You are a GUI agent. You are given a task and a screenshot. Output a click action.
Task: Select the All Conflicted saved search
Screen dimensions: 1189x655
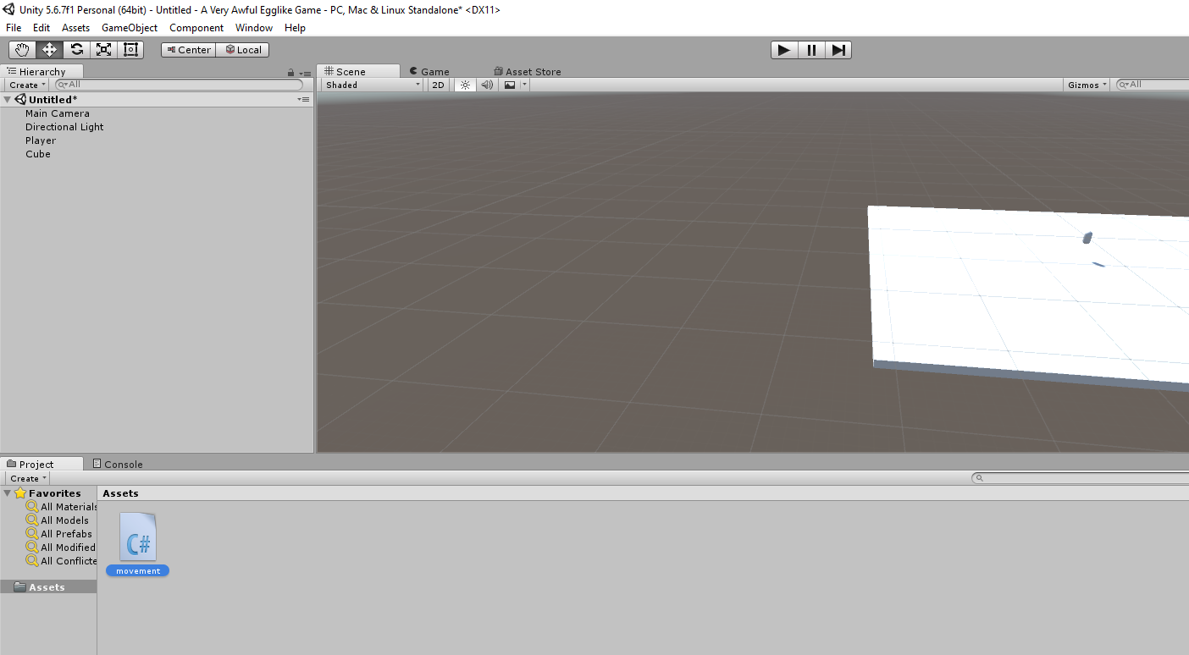[x=62, y=561]
